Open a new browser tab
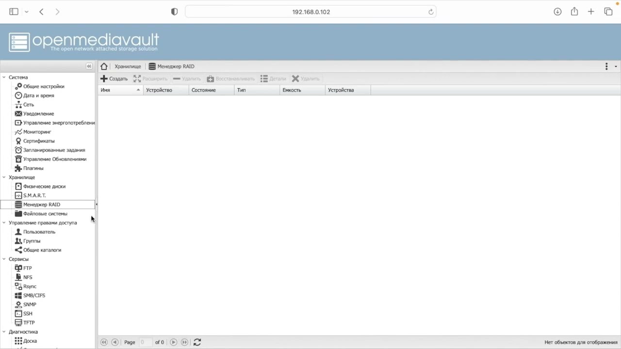Viewport: 621px width, 349px height. [x=591, y=12]
